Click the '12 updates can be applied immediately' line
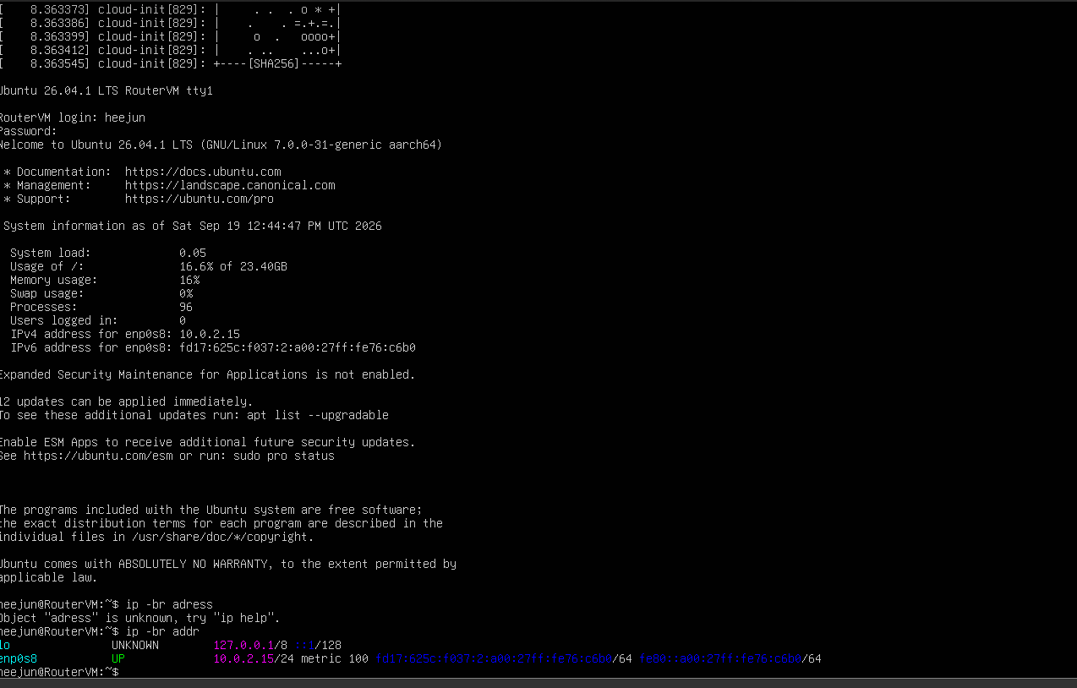The image size is (1077, 688). coord(126,401)
